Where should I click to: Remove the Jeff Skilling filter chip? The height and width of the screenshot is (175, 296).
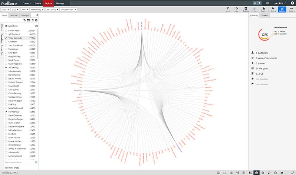[57, 10]
